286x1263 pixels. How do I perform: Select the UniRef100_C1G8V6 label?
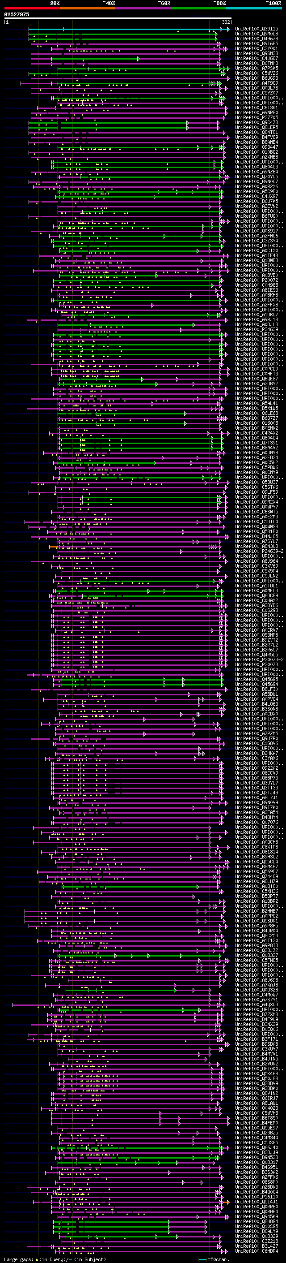[257, 743]
